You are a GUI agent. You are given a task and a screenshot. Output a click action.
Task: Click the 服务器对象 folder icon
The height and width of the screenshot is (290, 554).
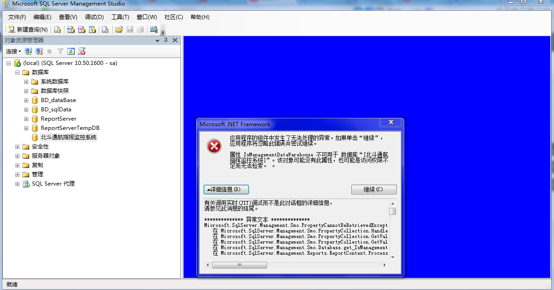click(x=26, y=156)
